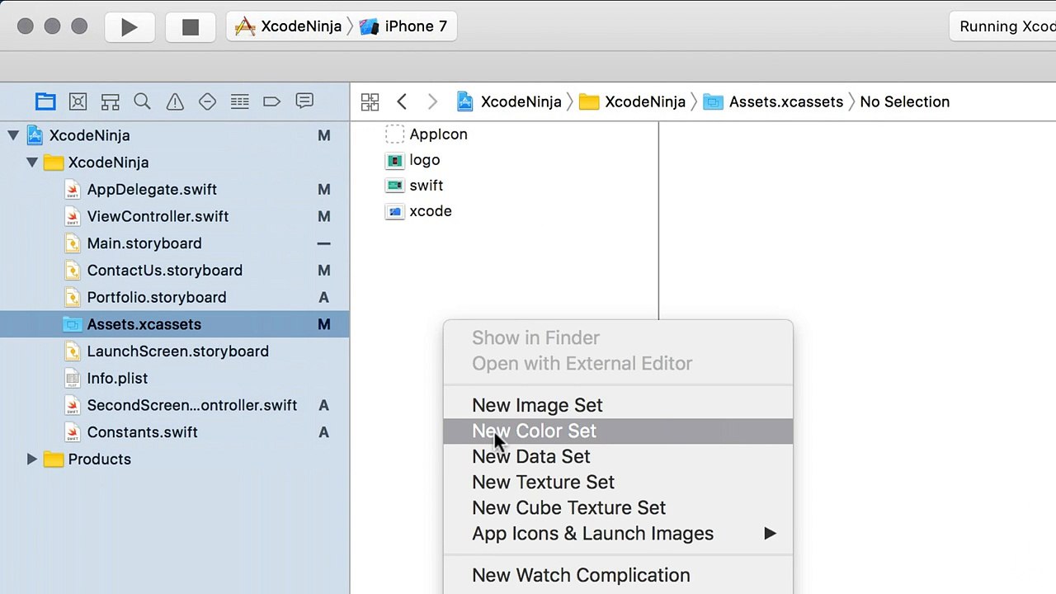Run the XcodeNinja build with Play button
Screen dimensions: 1056x594
130,26
